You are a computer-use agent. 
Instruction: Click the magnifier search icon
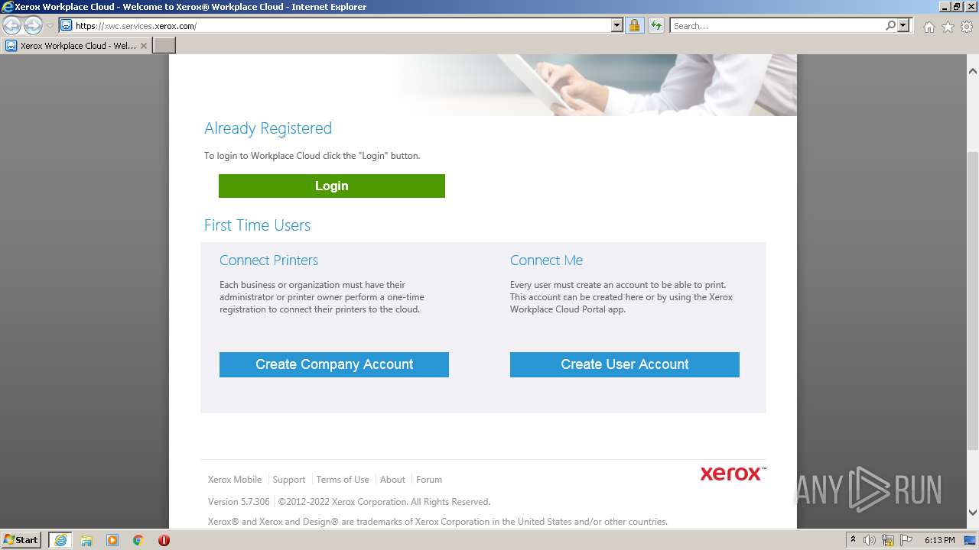pyautogui.click(x=890, y=25)
